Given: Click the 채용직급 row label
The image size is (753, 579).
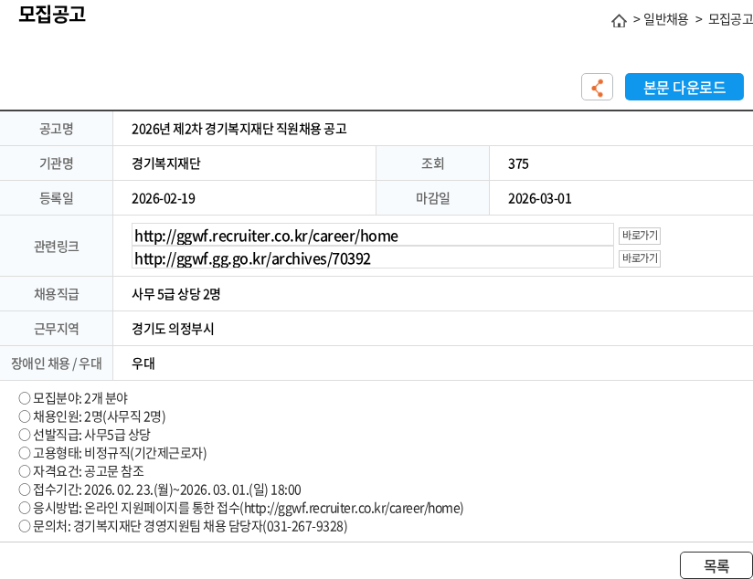Looking at the screenshot, I should tap(56, 294).
